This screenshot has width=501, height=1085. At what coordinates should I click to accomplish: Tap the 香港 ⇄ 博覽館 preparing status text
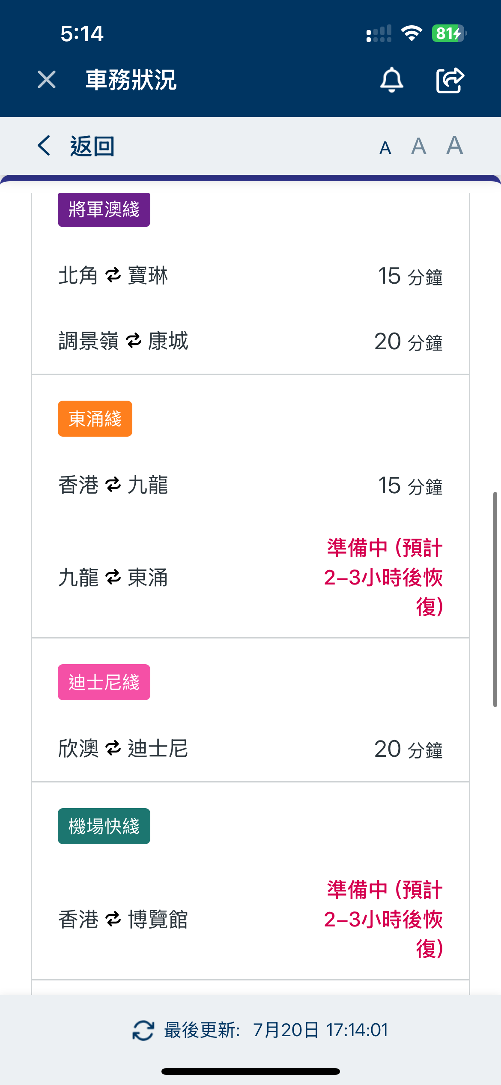(x=384, y=919)
